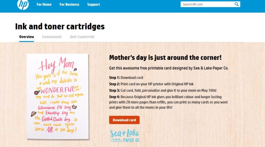Viewport: 265px width, 147px height.
Task: Click the Mother's day headline text
Action: tap(165, 58)
